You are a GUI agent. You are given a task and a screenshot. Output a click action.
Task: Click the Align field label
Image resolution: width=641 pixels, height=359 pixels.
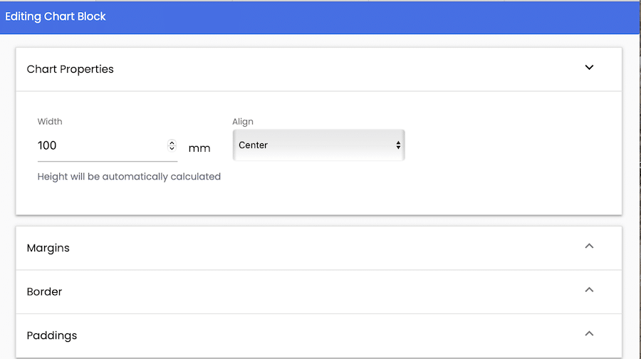click(243, 121)
